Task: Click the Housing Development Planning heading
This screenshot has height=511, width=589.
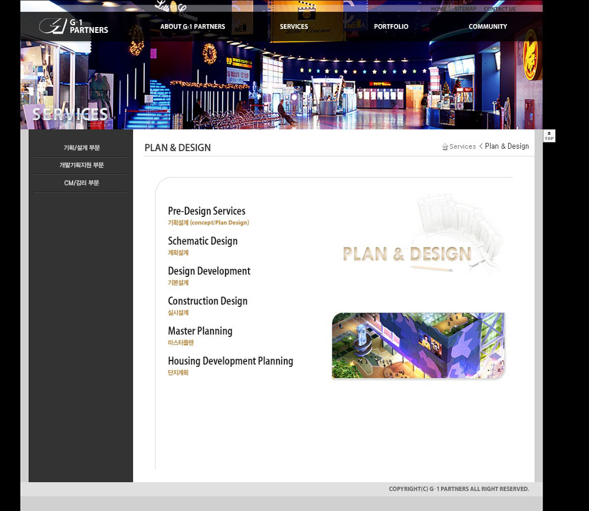Action: coord(230,361)
